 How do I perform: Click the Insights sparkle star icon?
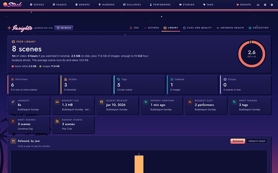click(x=9, y=28)
